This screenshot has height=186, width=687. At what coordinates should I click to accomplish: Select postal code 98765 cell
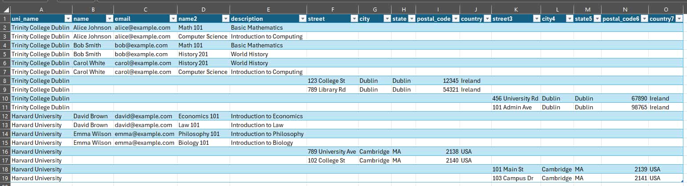pos(625,107)
